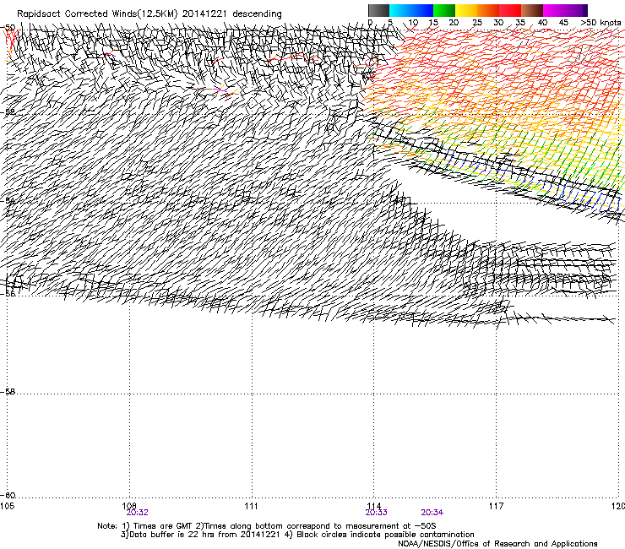
Task: Click the yellow 20-25 knots legend swatch
Action: 466,10
